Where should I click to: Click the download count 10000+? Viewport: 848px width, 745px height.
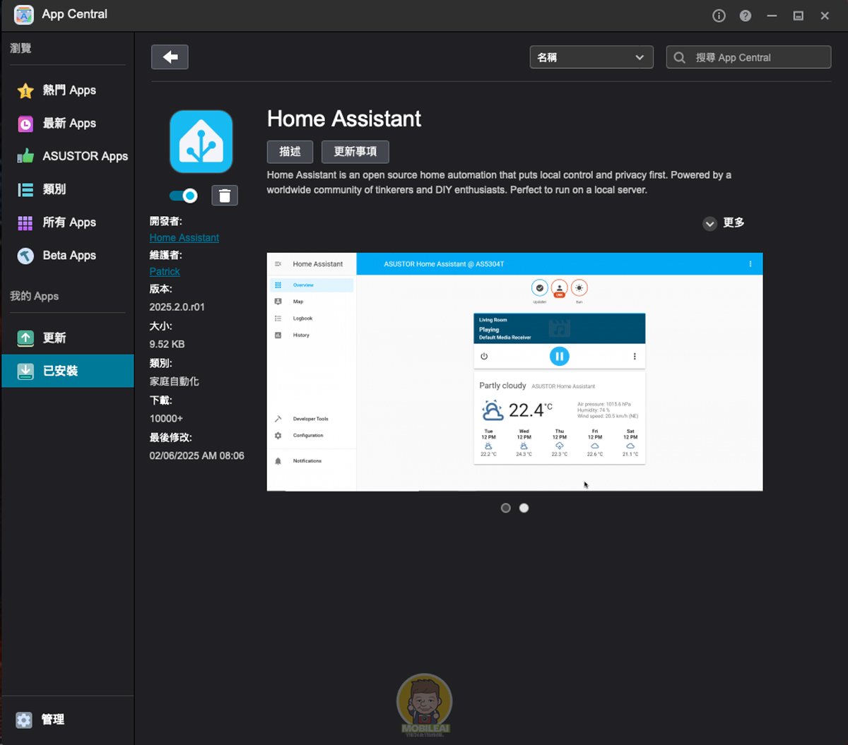coord(166,419)
